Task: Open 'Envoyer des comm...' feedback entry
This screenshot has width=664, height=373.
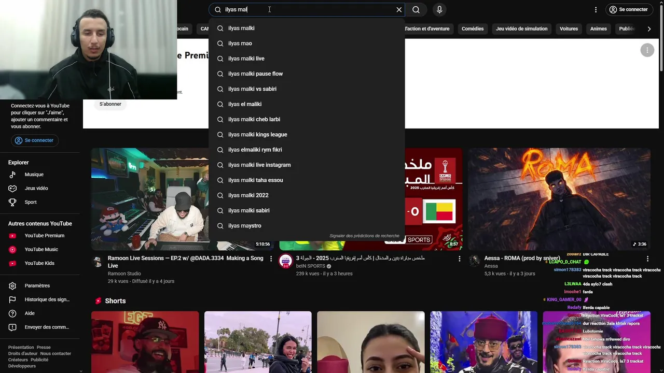Action: 40,327
